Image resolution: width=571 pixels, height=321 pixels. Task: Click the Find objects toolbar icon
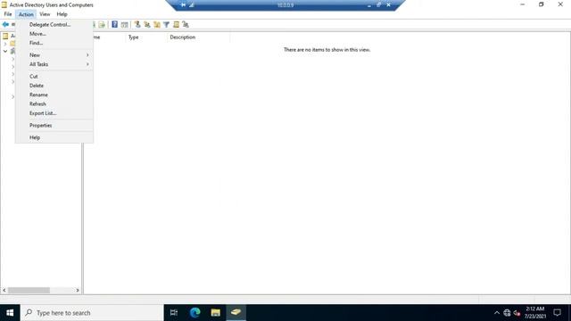click(177, 24)
